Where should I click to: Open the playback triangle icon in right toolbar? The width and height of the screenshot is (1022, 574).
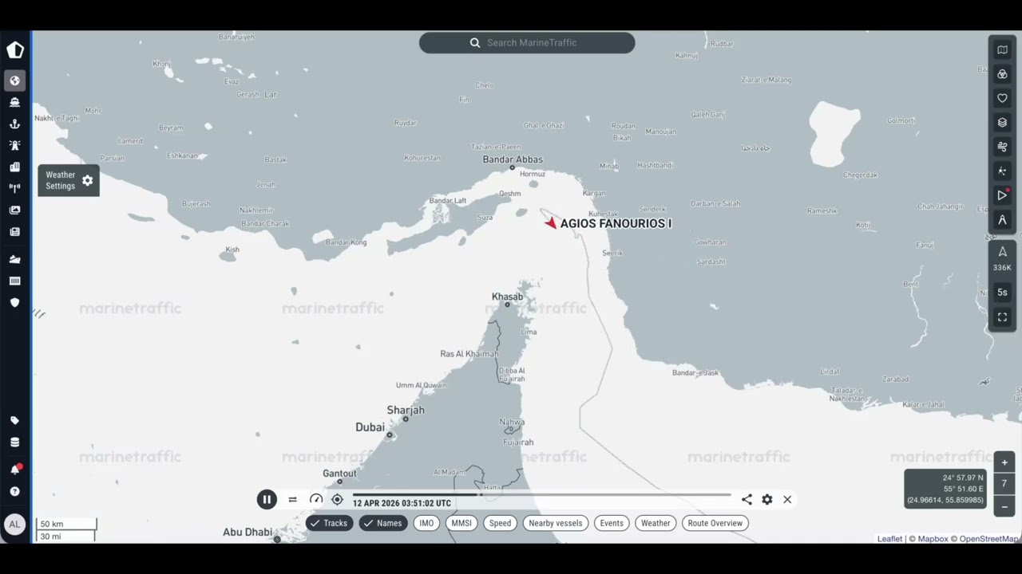[1002, 195]
